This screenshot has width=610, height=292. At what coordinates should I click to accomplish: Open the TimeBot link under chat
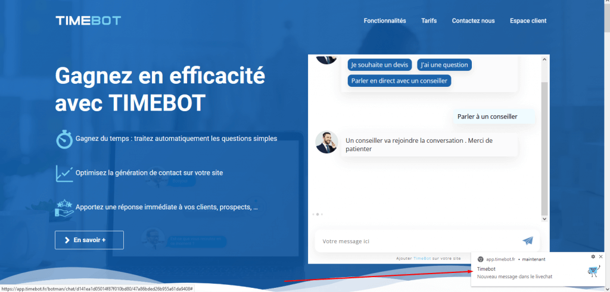422,258
